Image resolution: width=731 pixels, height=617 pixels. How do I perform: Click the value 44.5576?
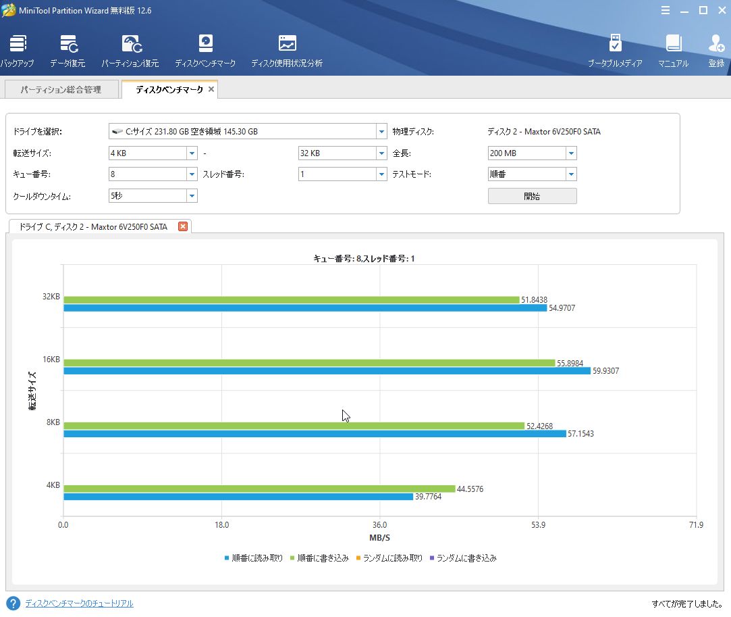click(470, 489)
